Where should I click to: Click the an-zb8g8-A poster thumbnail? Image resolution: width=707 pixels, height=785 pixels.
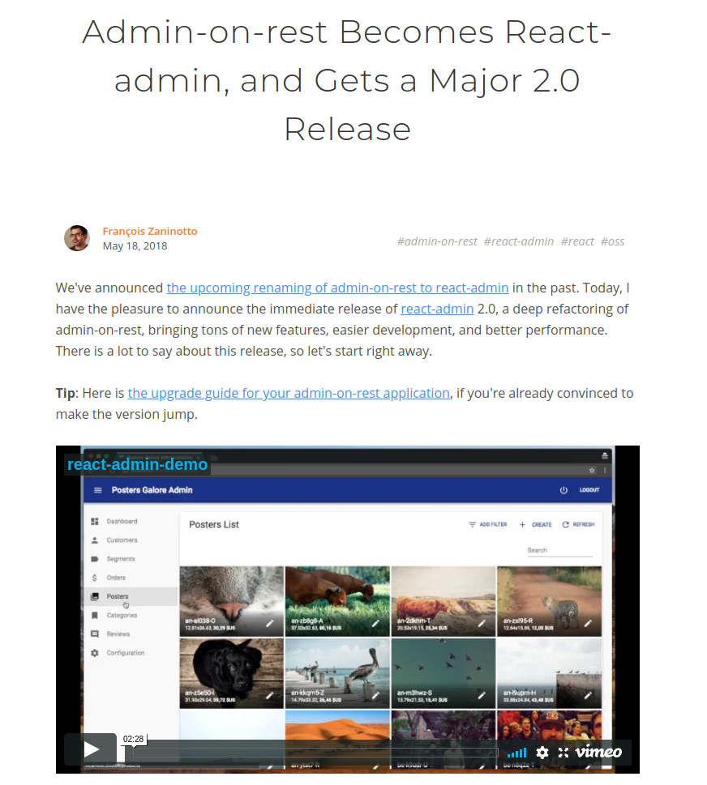point(337,601)
